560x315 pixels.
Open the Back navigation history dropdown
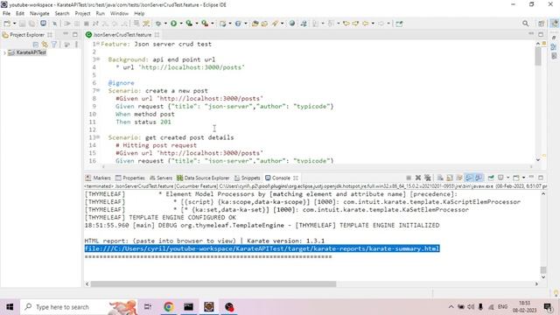[x=373, y=24]
